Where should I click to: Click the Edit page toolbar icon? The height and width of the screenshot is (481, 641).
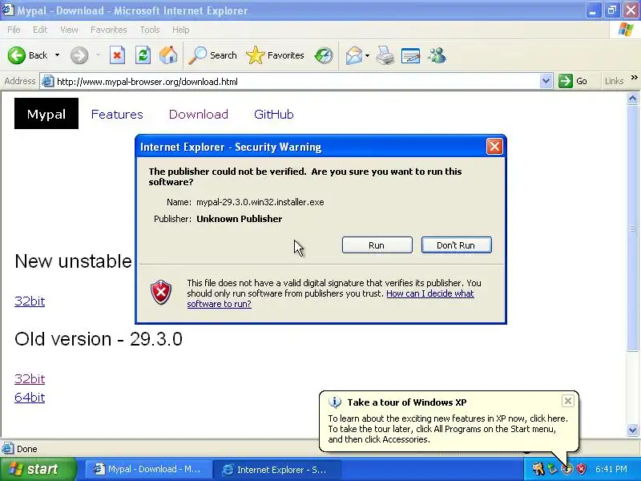click(x=411, y=55)
